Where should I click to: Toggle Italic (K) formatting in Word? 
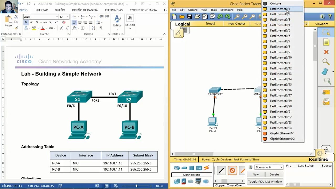point(31,23)
